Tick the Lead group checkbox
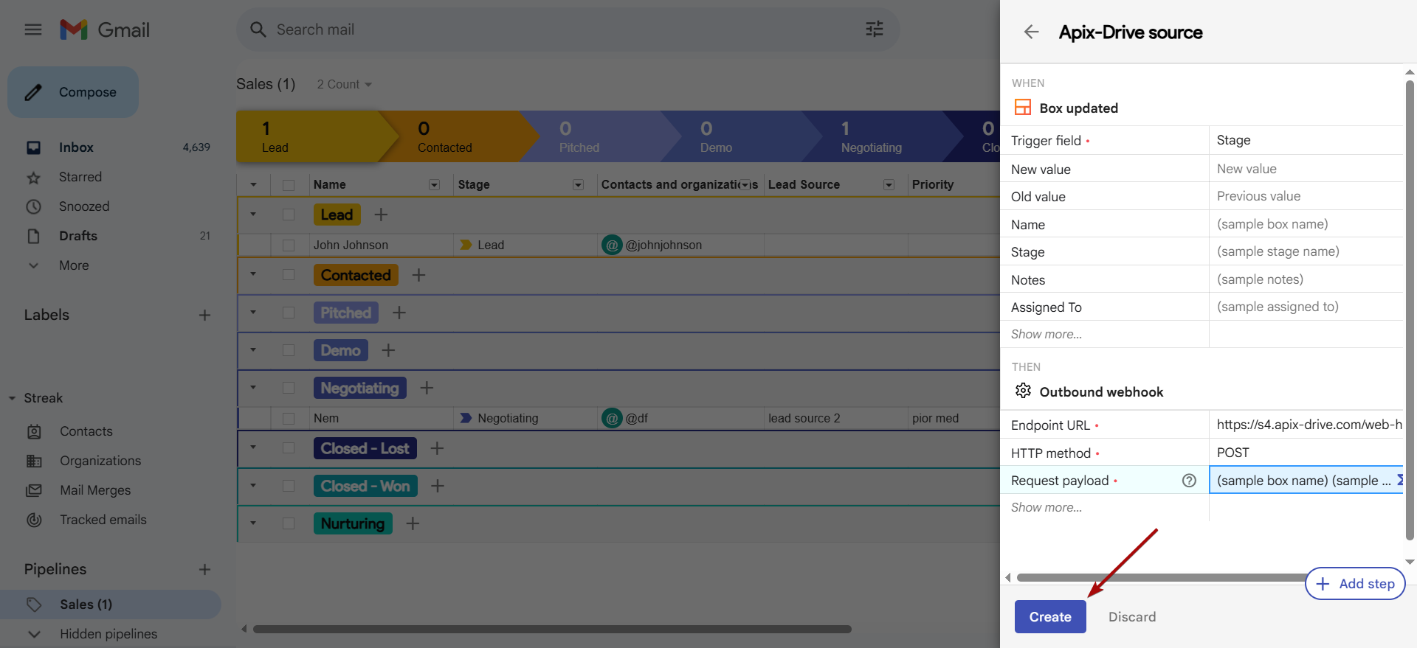1417x648 pixels. (289, 215)
